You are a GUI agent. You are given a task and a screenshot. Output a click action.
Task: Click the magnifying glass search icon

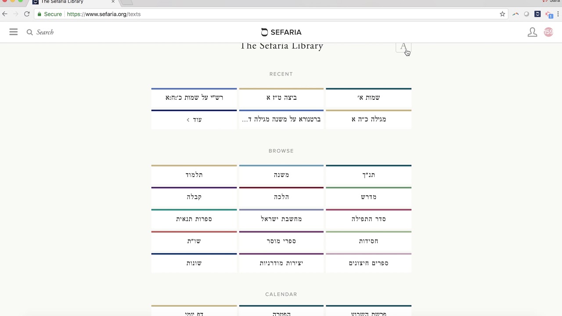[29, 32]
